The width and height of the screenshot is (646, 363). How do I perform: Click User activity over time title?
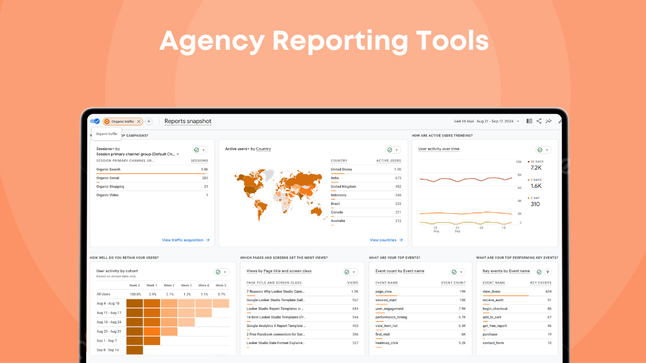coord(439,149)
